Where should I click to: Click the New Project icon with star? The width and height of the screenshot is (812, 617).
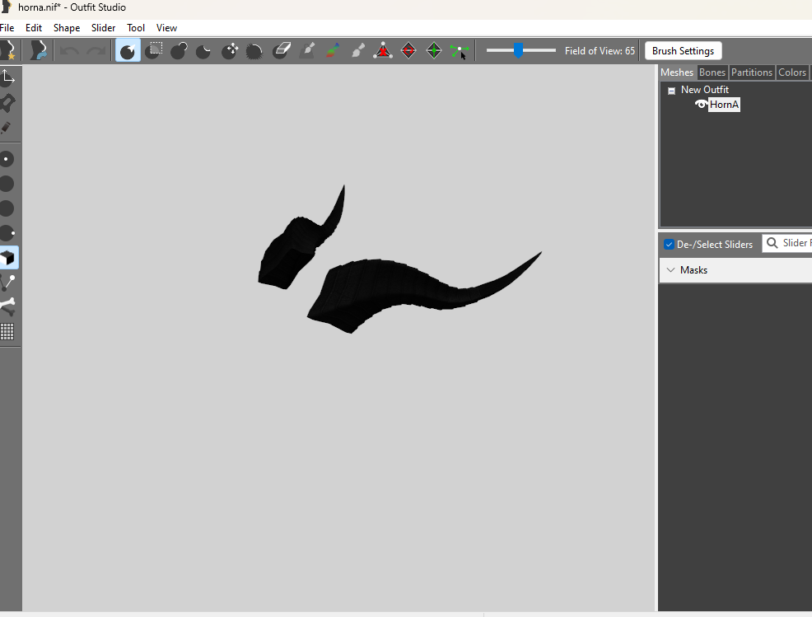[7, 51]
